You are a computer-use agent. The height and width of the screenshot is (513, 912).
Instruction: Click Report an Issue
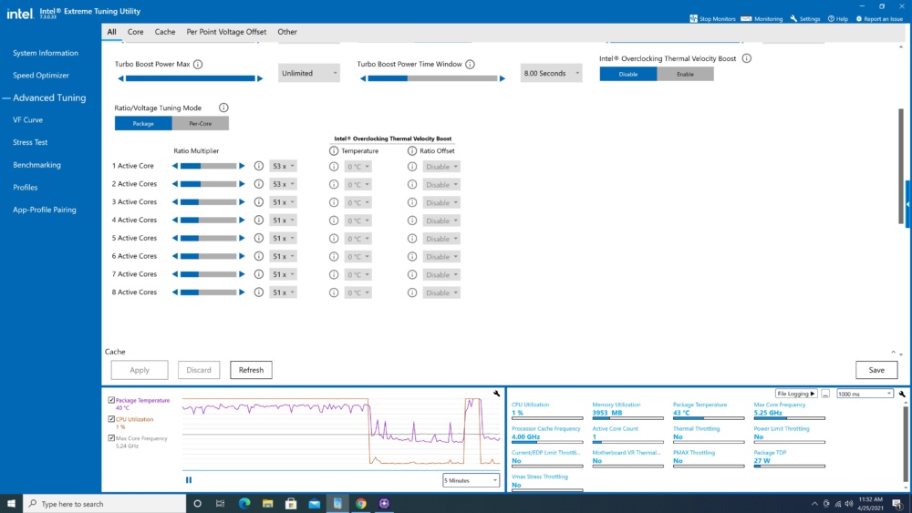click(879, 18)
